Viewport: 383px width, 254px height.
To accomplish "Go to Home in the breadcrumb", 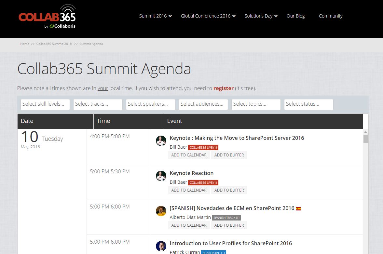I will tap(25, 44).
